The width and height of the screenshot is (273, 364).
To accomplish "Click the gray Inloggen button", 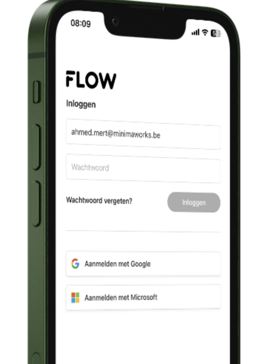I will (x=194, y=202).
